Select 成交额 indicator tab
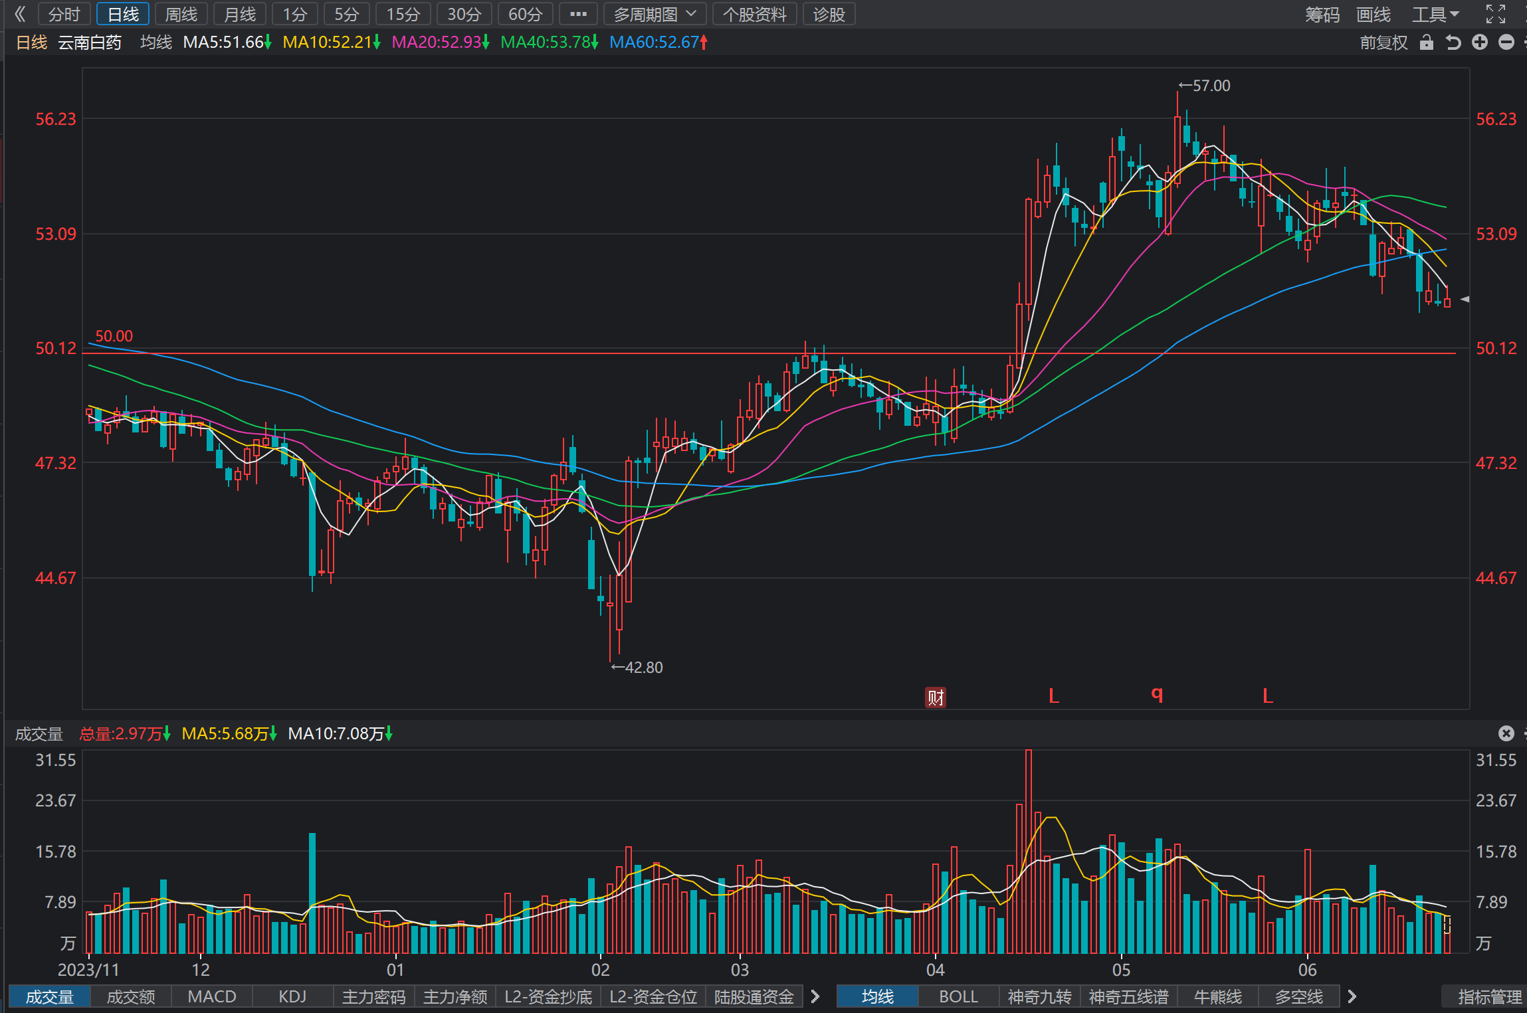1527x1013 pixels. [x=131, y=997]
